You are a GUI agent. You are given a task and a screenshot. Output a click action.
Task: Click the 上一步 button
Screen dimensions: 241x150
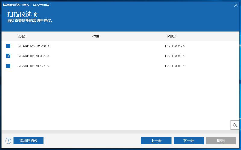(x=156, y=141)
